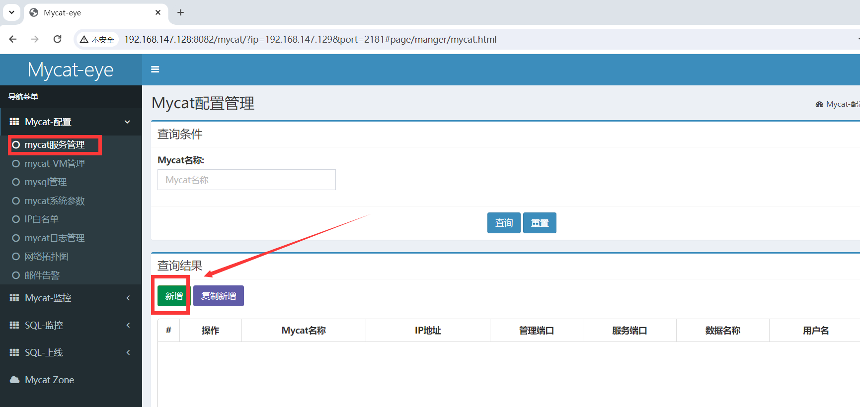Collapse the Mycat-配置 menu chevron
The image size is (860, 407).
click(128, 122)
